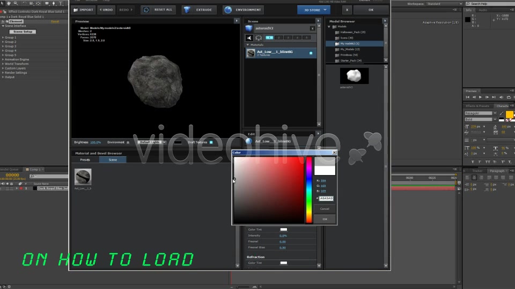Select the arrow Selection tool in After Effects toolbar
Viewport: 515px width, 289px height.
point(2,3)
